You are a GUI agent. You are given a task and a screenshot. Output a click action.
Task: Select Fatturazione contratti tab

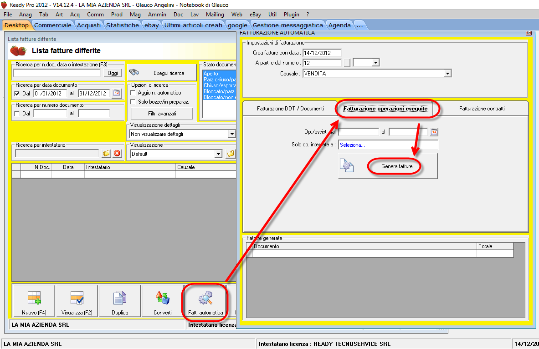[x=482, y=108]
